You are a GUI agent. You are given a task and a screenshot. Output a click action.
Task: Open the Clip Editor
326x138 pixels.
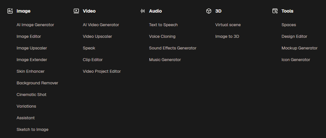pos(93,60)
